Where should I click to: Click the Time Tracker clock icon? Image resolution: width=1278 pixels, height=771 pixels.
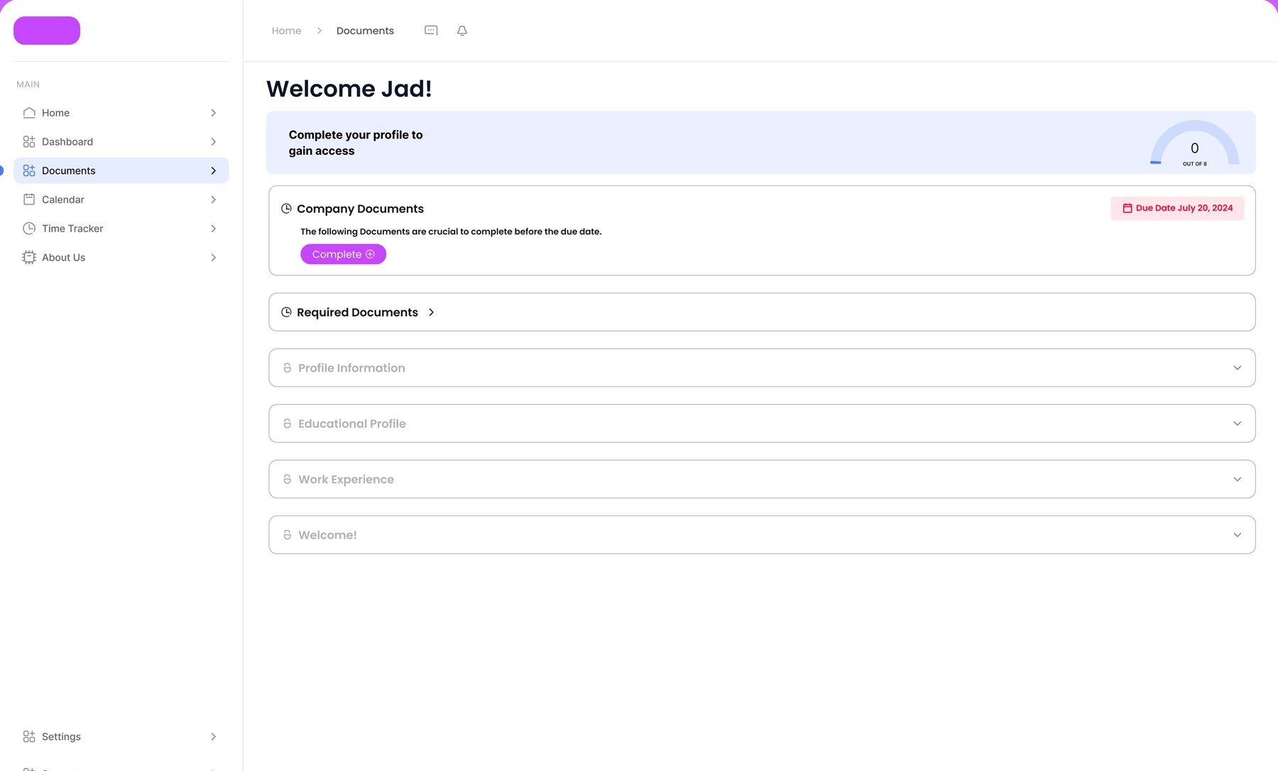click(x=29, y=229)
